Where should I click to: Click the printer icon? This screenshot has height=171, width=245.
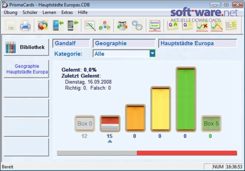coord(25,26)
